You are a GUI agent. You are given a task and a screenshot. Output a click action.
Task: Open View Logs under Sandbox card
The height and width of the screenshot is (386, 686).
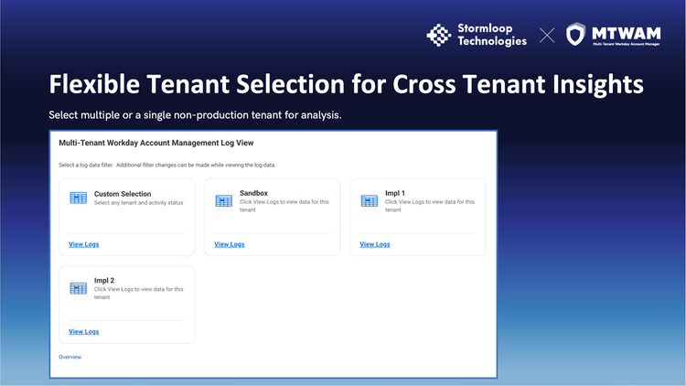click(x=230, y=244)
